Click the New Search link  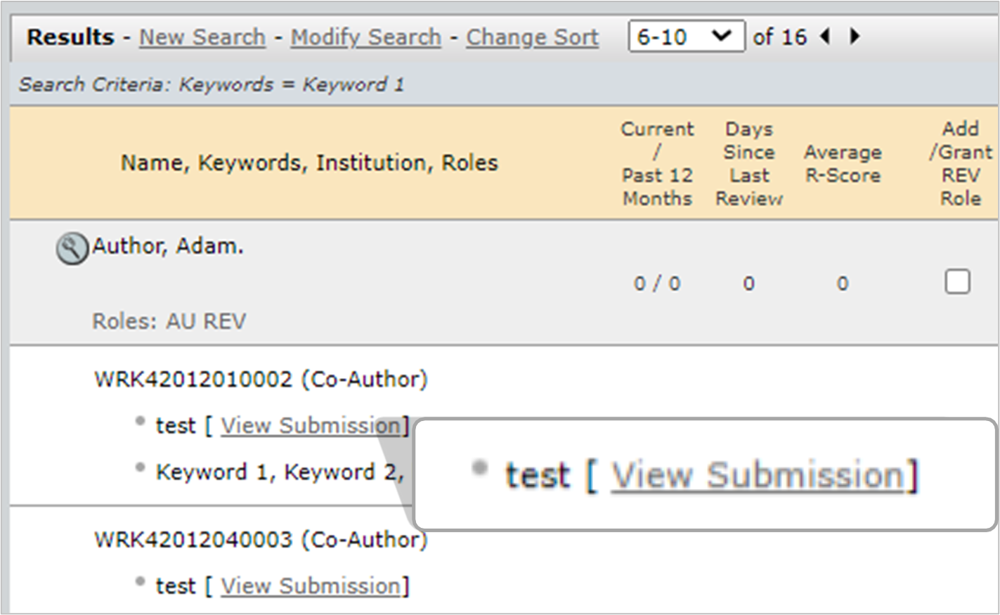click(202, 37)
